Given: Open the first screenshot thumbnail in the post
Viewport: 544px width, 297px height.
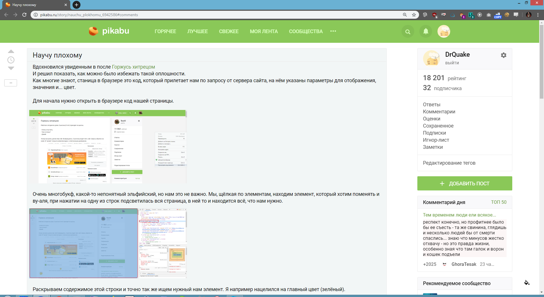Looking at the screenshot, I should [x=108, y=147].
